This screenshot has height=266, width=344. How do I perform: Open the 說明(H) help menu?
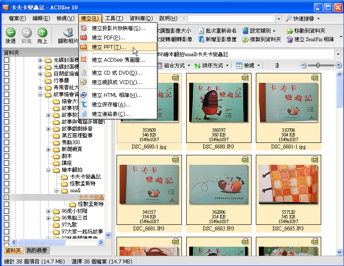coord(168,18)
